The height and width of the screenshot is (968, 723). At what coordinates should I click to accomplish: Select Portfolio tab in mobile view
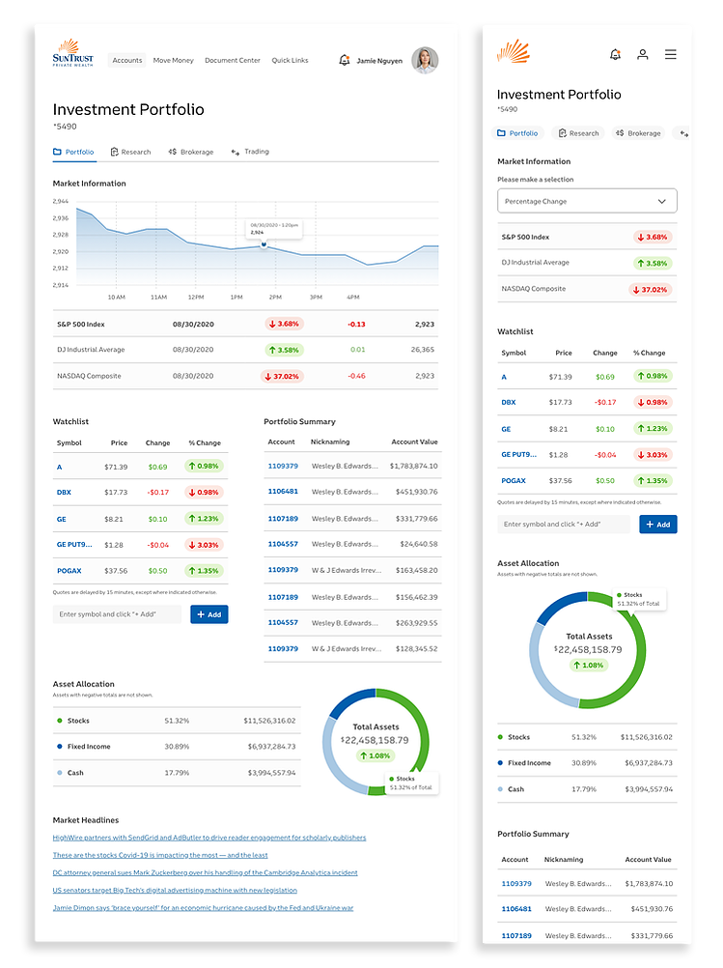[518, 132]
